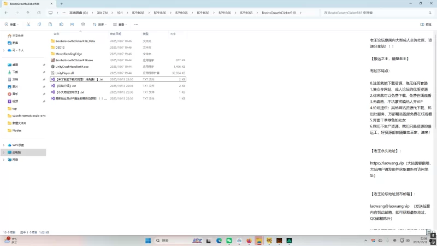This screenshot has width=437, height=246.
Task: Go up one folder level arrow
Action: (28, 13)
